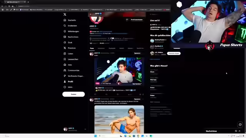Click bookmark icon under first post

(140, 94)
